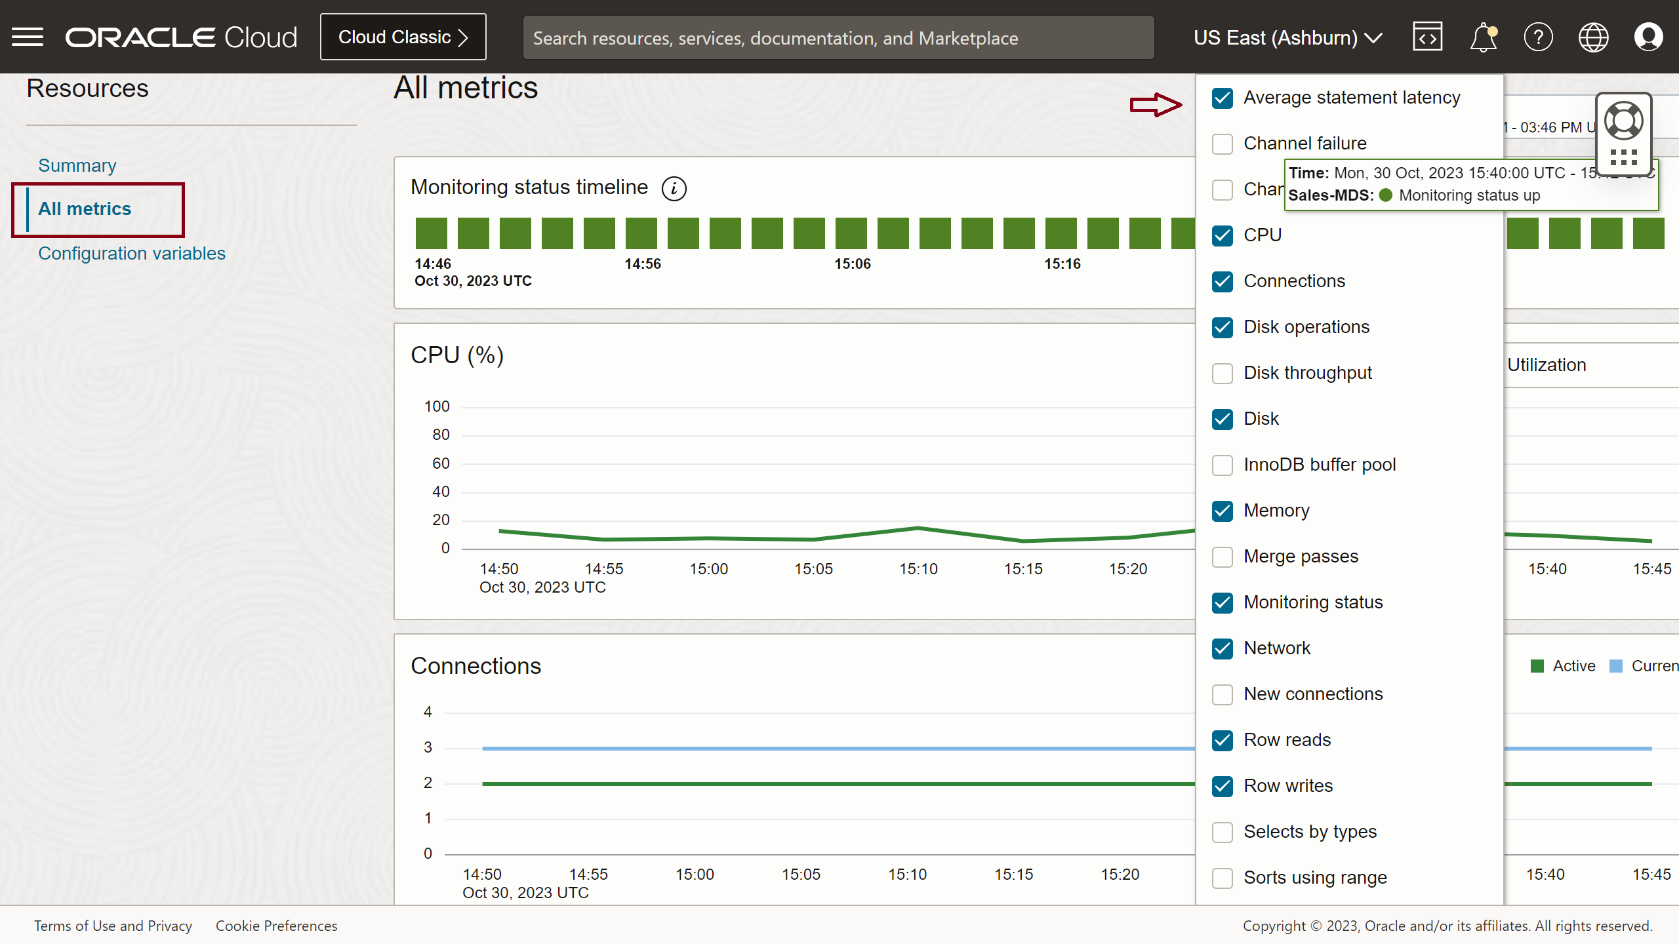Open the notifications bell

click(x=1483, y=37)
